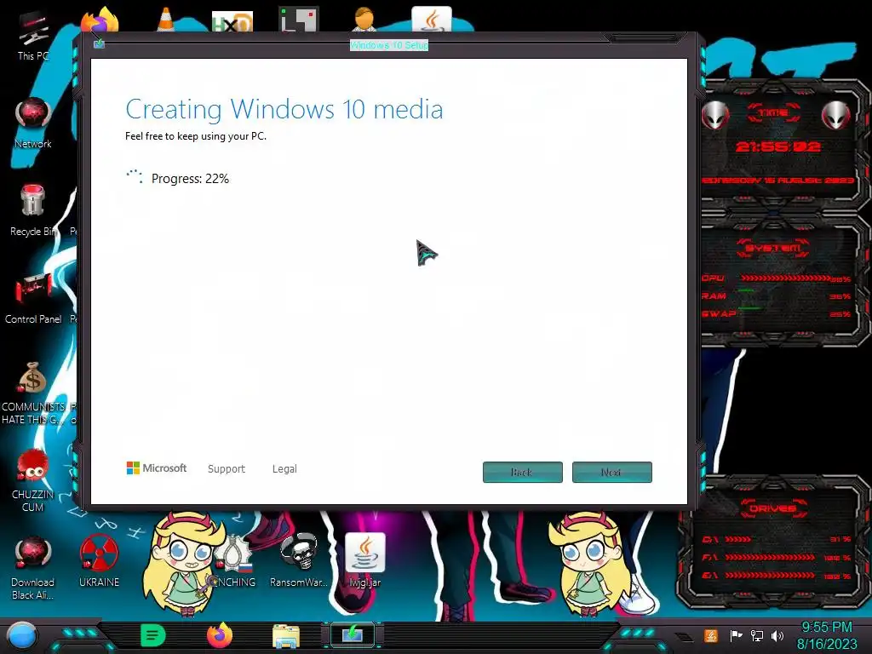Click the Java tray icon
Screen dimensions: 872x654
(711, 635)
